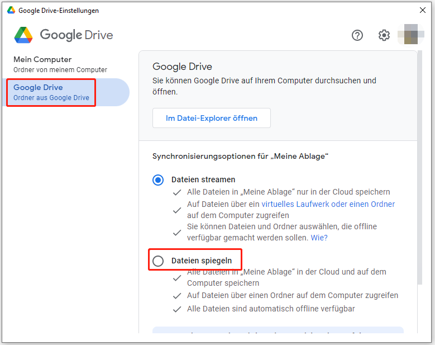Viewport: 435px width, 345px height.
Task: Select the 'Dateien spiegeln' radio button
Action: click(159, 261)
